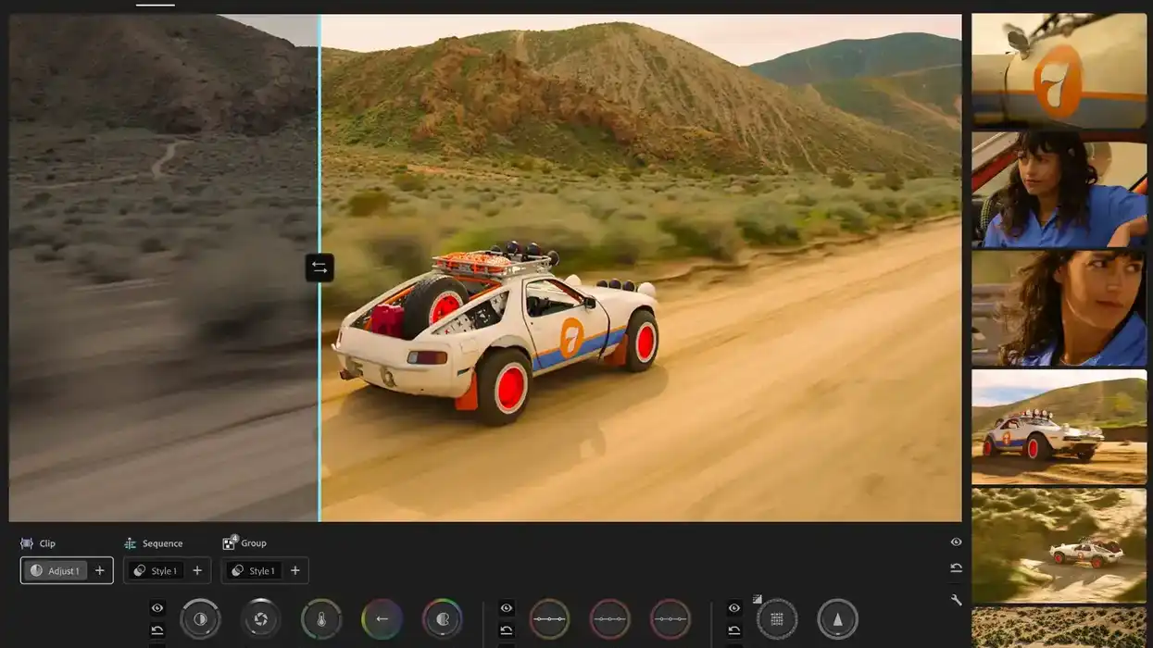Click the saturation rainbow ring dial
This screenshot has height=648, width=1153.
point(443,619)
